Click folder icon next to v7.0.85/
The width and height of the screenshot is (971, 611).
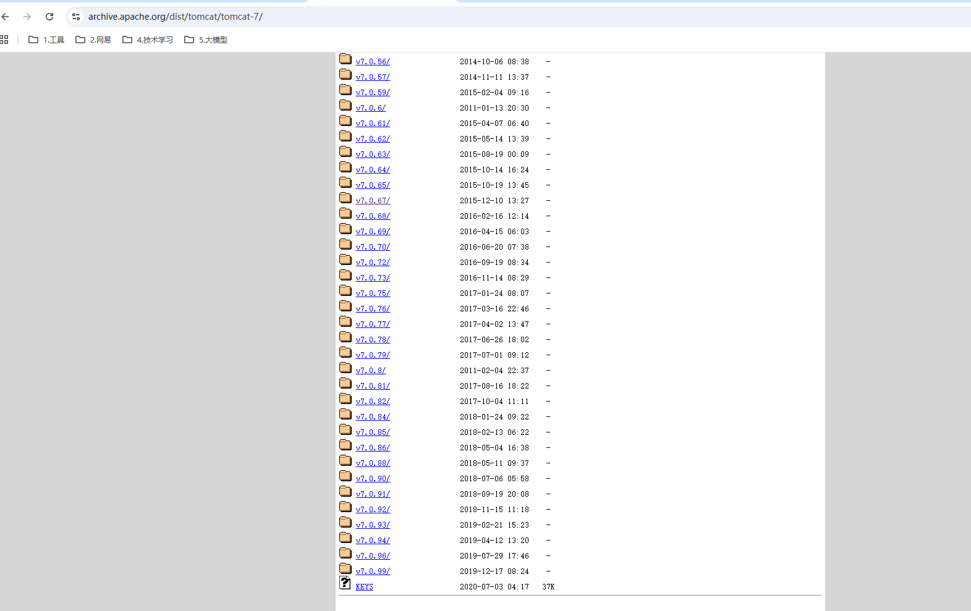pyautogui.click(x=346, y=430)
